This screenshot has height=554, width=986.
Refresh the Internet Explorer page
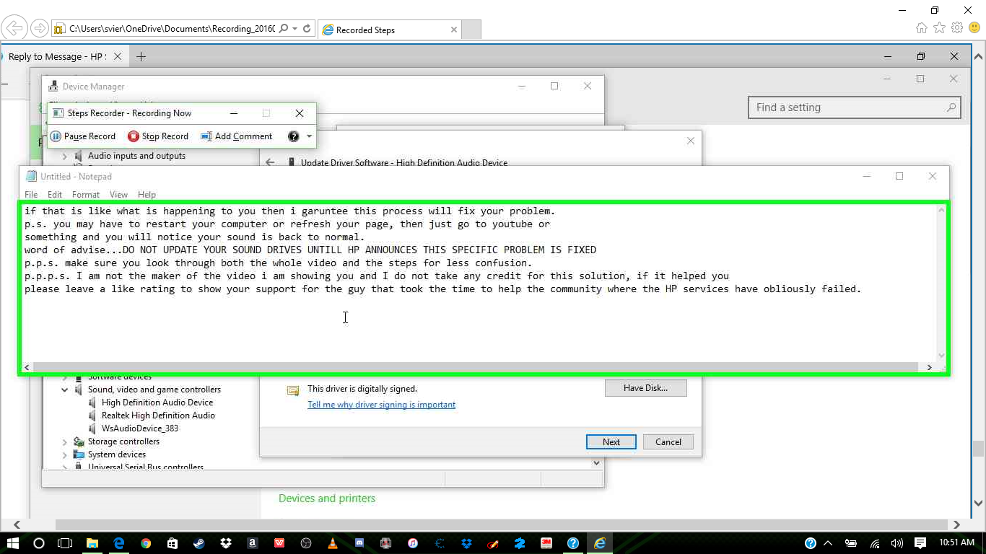coord(307,29)
